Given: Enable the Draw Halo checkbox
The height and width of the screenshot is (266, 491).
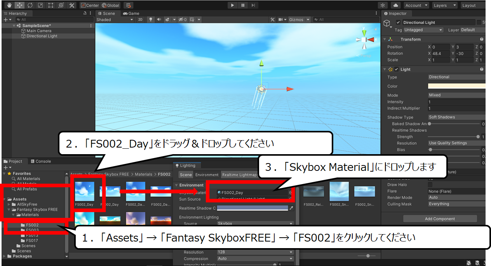Looking at the screenshot, I should click(x=430, y=185).
